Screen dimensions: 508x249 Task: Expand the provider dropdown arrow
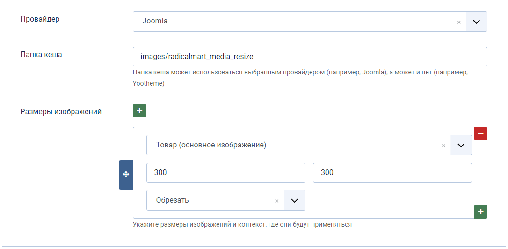point(477,22)
